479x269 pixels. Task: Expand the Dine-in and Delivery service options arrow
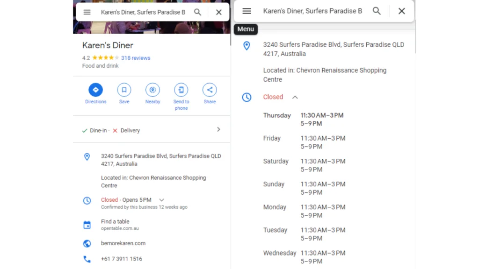click(218, 129)
